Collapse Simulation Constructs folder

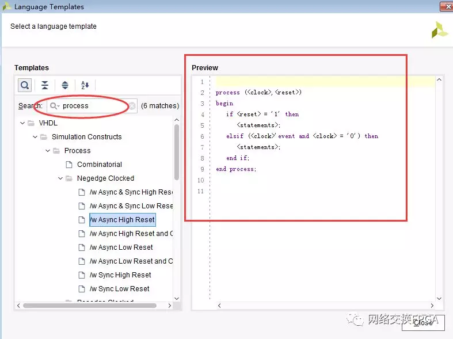(x=35, y=137)
